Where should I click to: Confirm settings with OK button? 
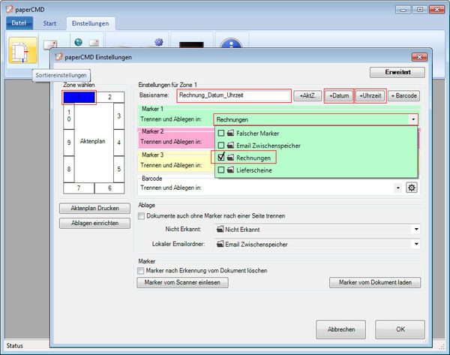[x=400, y=329]
